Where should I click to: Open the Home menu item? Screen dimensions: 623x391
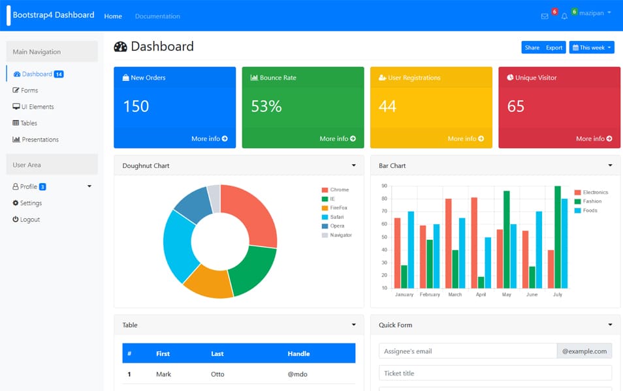pos(112,16)
